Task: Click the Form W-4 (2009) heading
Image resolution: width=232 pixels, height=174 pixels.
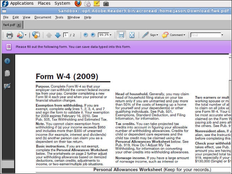Action: pos(67,76)
